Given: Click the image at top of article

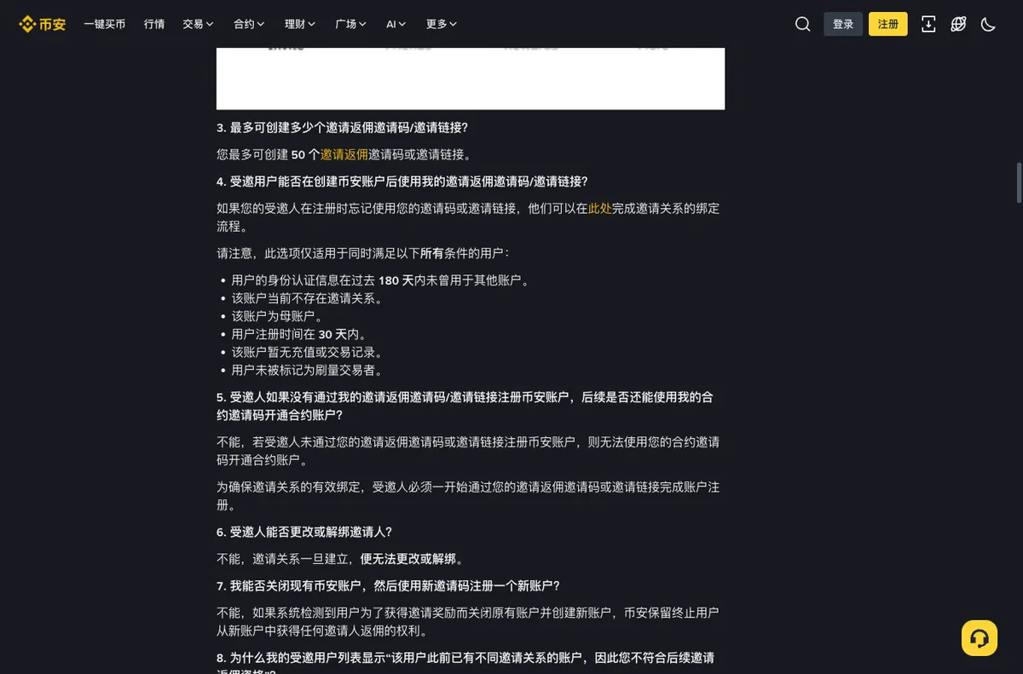Looking at the screenshot, I should pyautogui.click(x=471, y=78).
